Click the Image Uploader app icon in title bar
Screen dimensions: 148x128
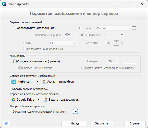(4, 4)
